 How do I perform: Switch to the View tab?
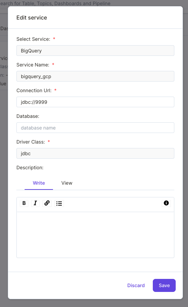tap(67, 183)
